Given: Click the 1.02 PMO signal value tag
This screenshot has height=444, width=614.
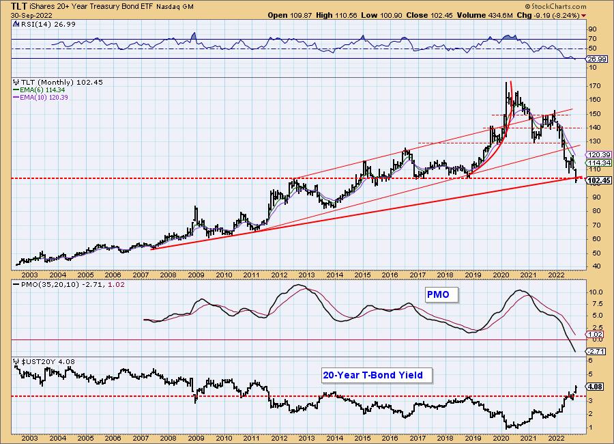Looking at the screenshot, I should (x=596, y=335).
